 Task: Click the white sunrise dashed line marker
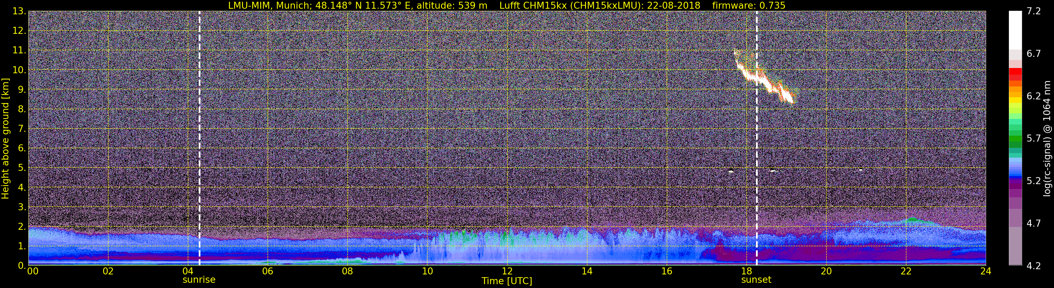(199, 139)
